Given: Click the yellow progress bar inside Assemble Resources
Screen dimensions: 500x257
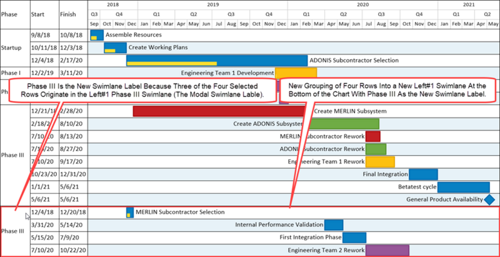Looking at the screenshot, I should click(94, 38).
